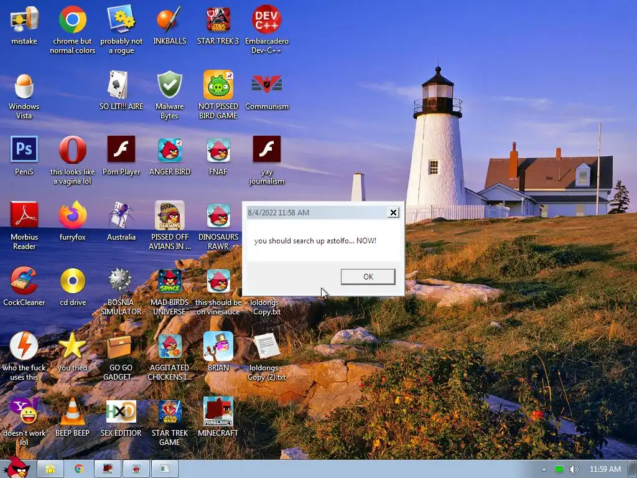Open the INKBALLS desktop icon
This screenshot has width=637, height=478.
pos(170,19)
